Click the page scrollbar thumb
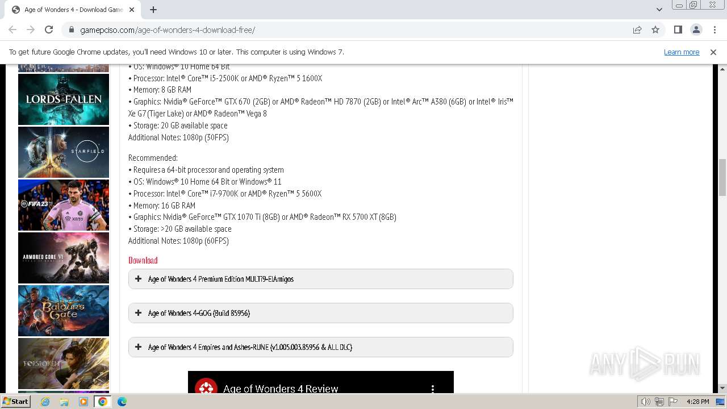 pyautogui.click(x=722, y=178)
